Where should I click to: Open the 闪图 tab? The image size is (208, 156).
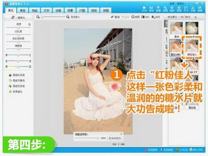click(x=82, y=10)
